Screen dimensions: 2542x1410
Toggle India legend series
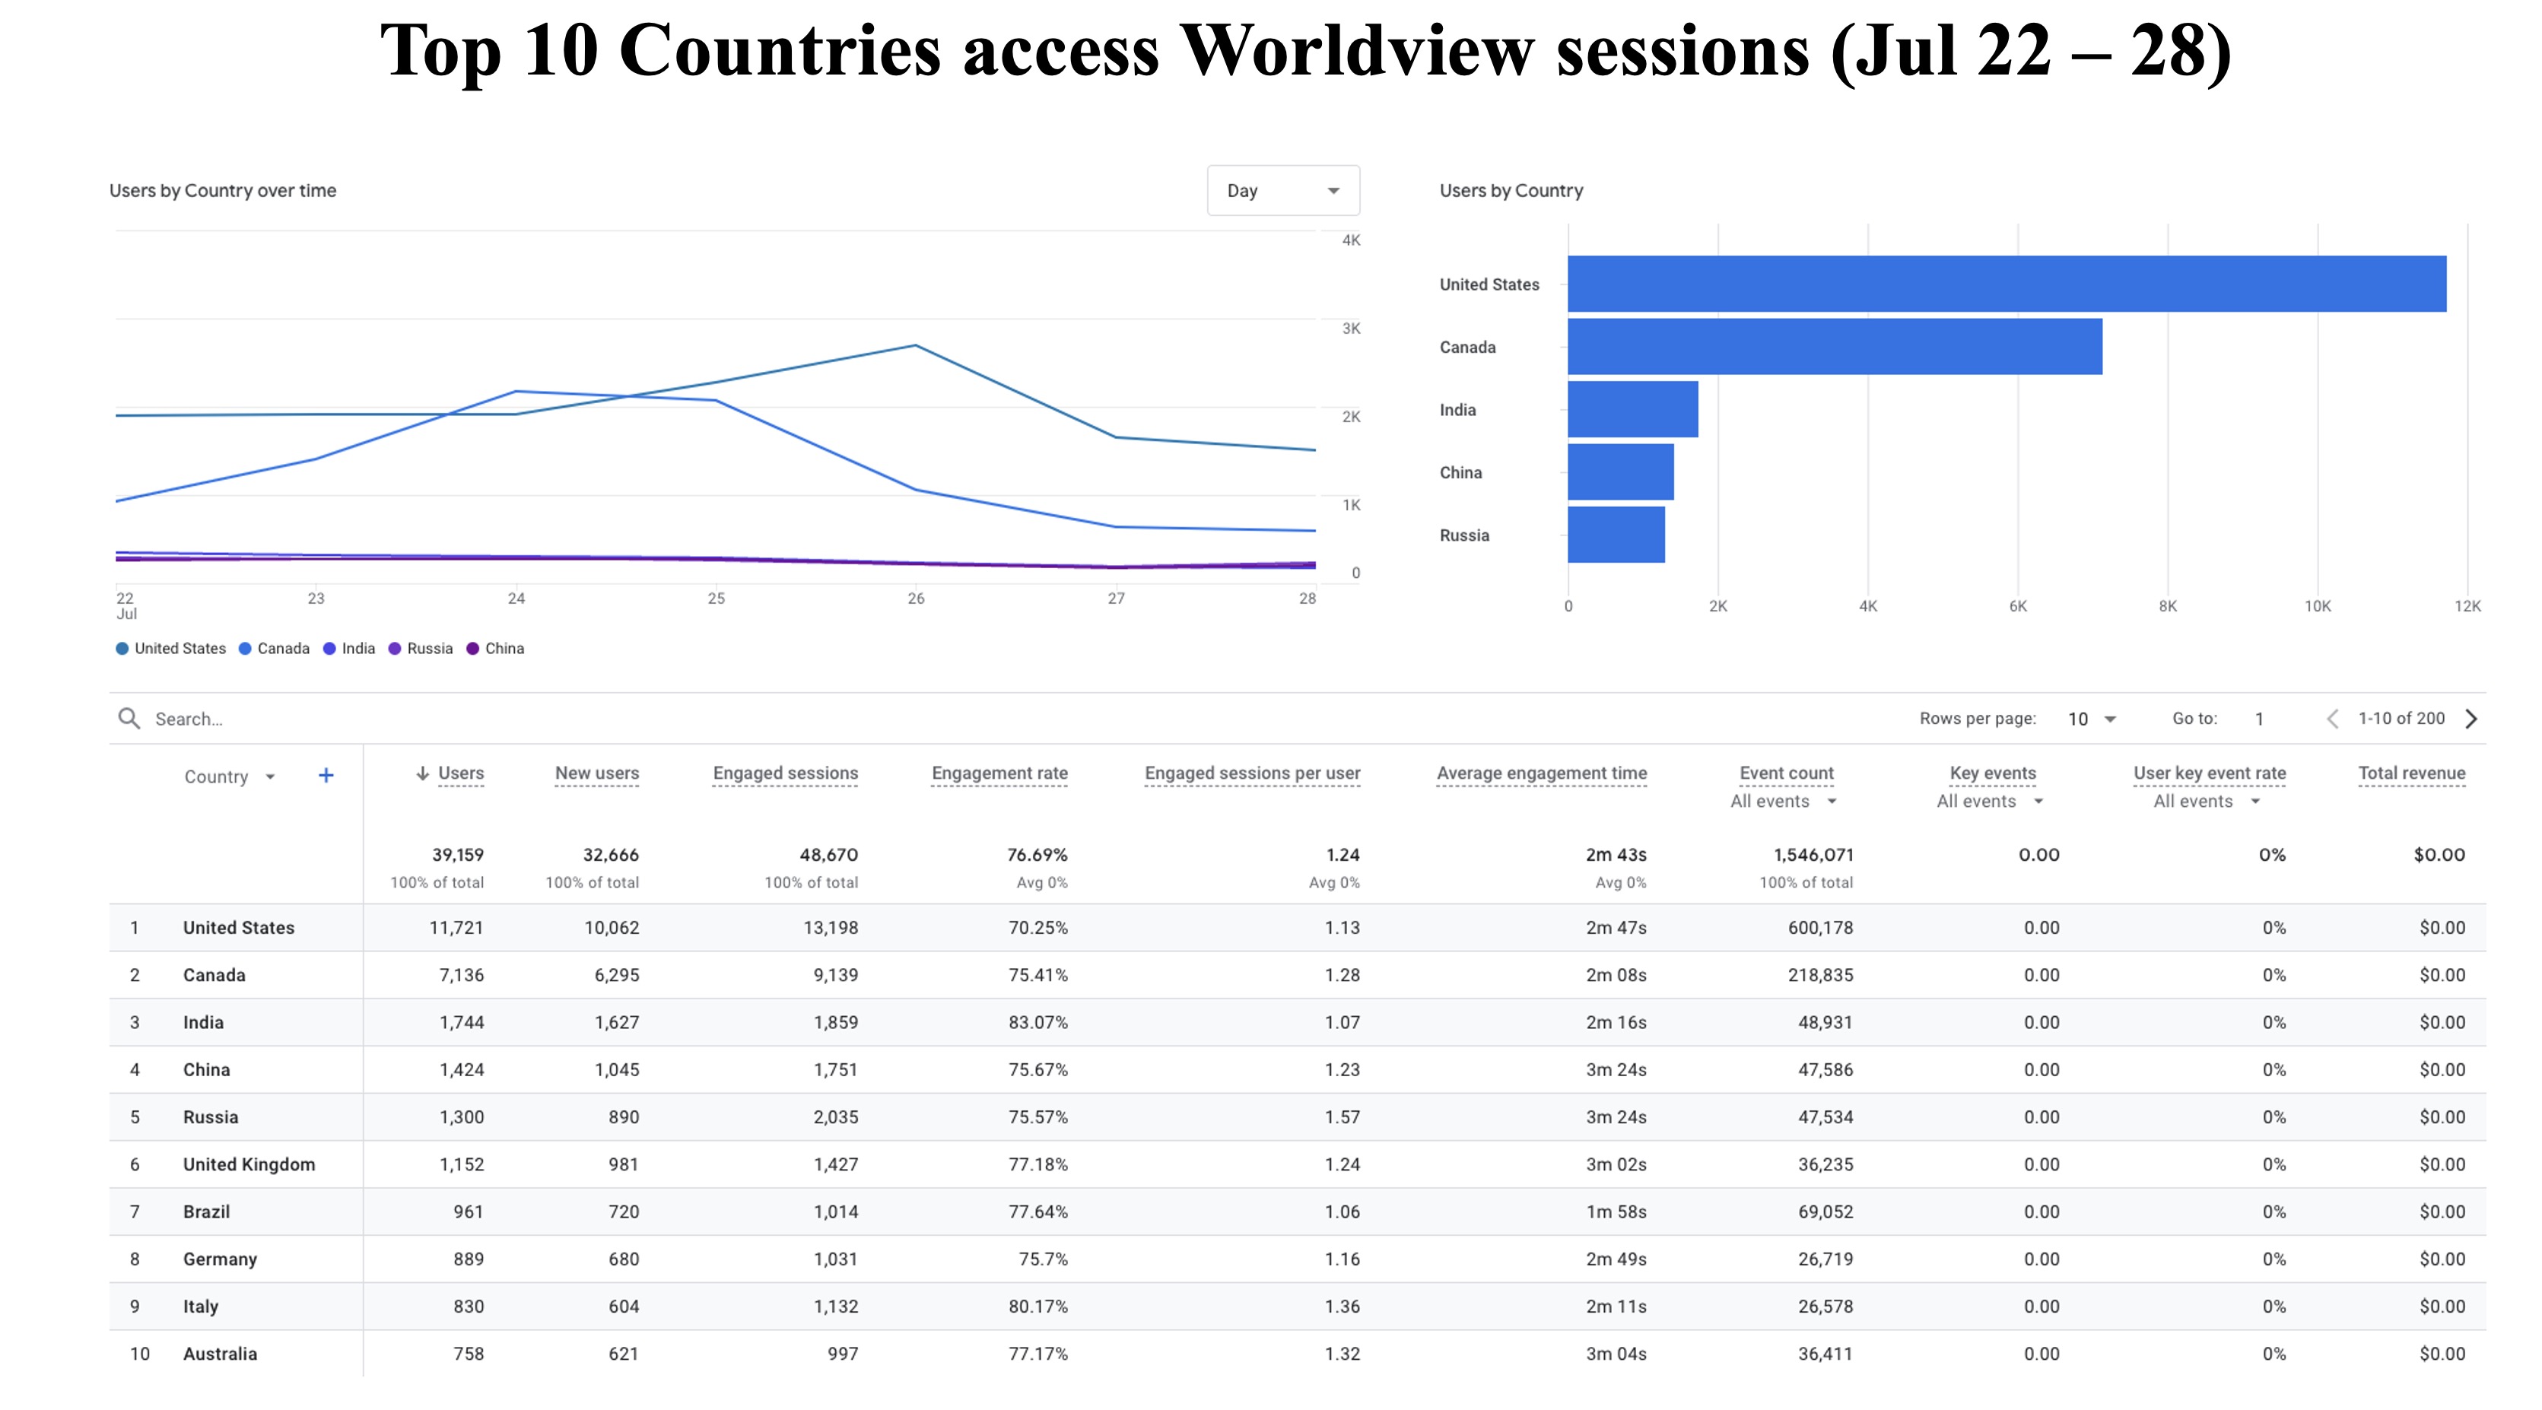click(349, 648)
